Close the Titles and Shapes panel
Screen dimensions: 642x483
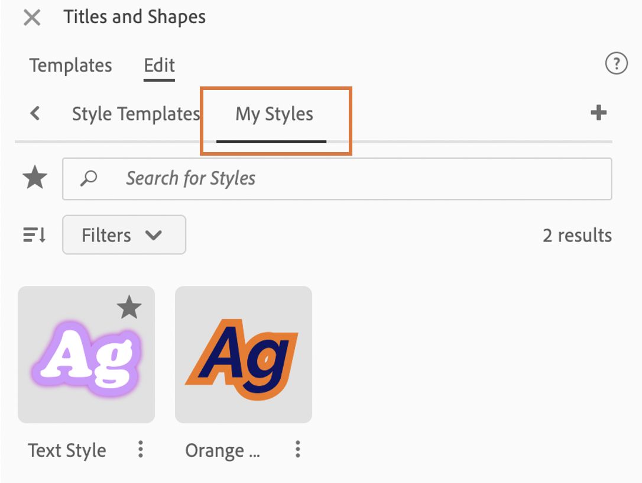[32, 18]
